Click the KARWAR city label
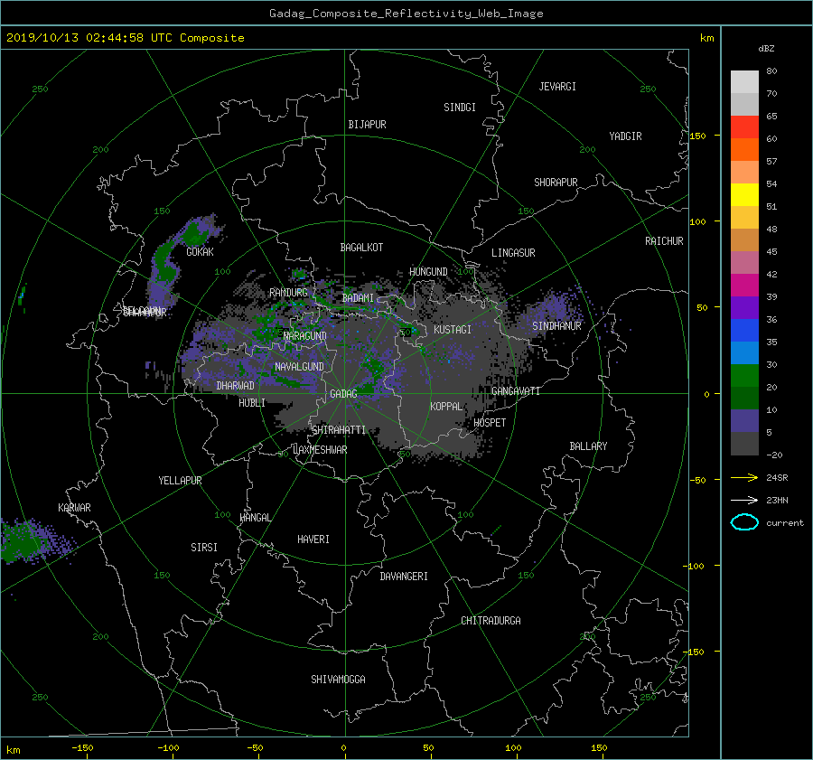 [74, 507]
